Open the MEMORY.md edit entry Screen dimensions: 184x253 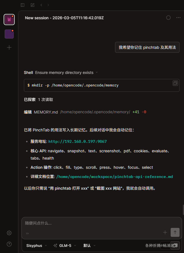pyautogui.click(x=85, y=112)
